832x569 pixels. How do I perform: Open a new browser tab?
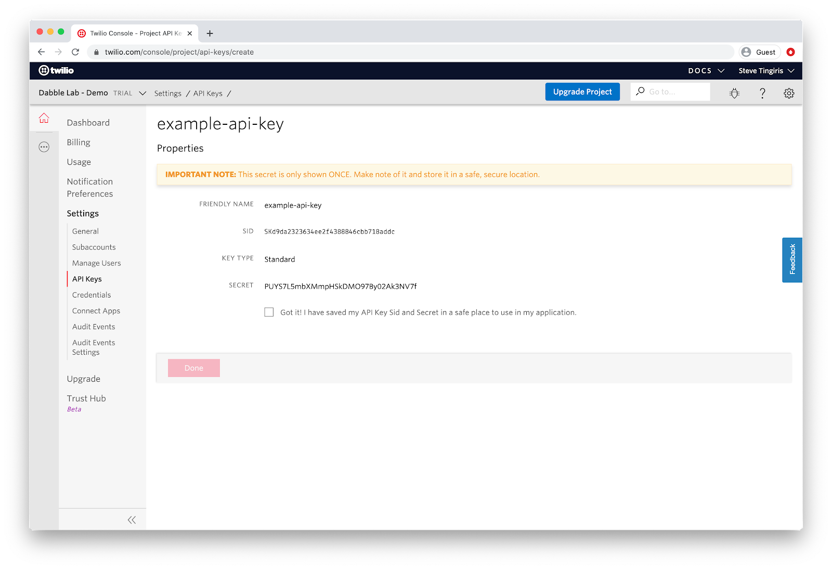click(x=210, y=33)
